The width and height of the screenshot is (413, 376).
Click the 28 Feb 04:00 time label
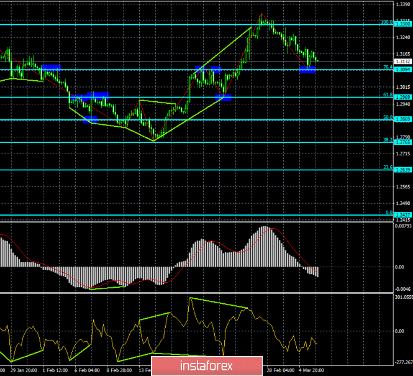280,370
